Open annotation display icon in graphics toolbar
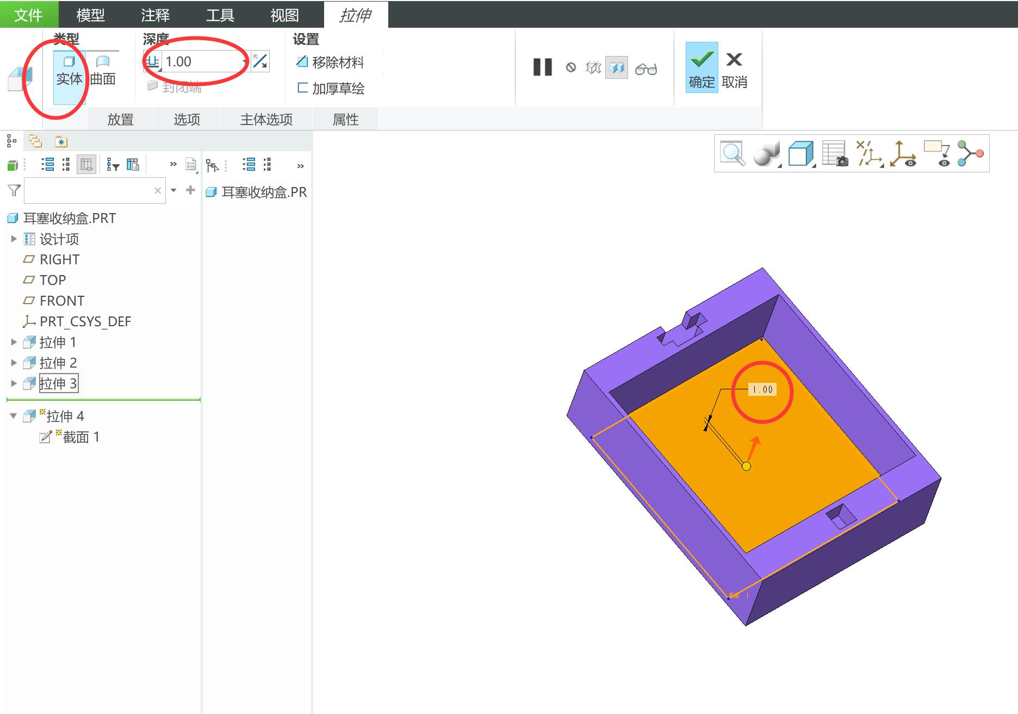 click(937, 153)
